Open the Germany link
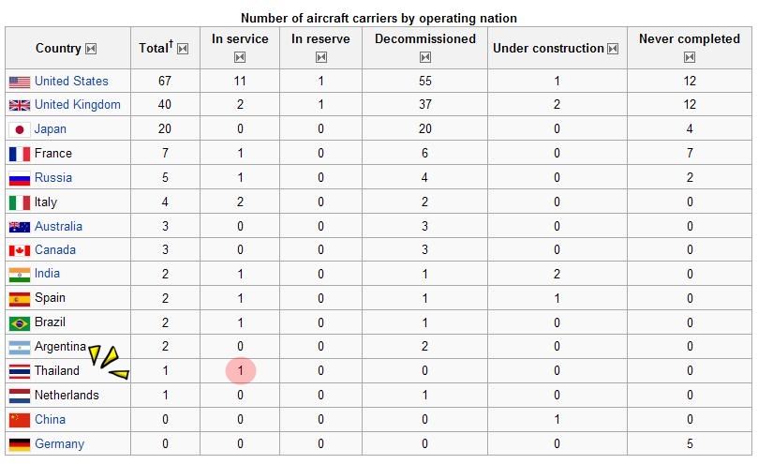This screenshot has height=464, width=758. [59, 443]
